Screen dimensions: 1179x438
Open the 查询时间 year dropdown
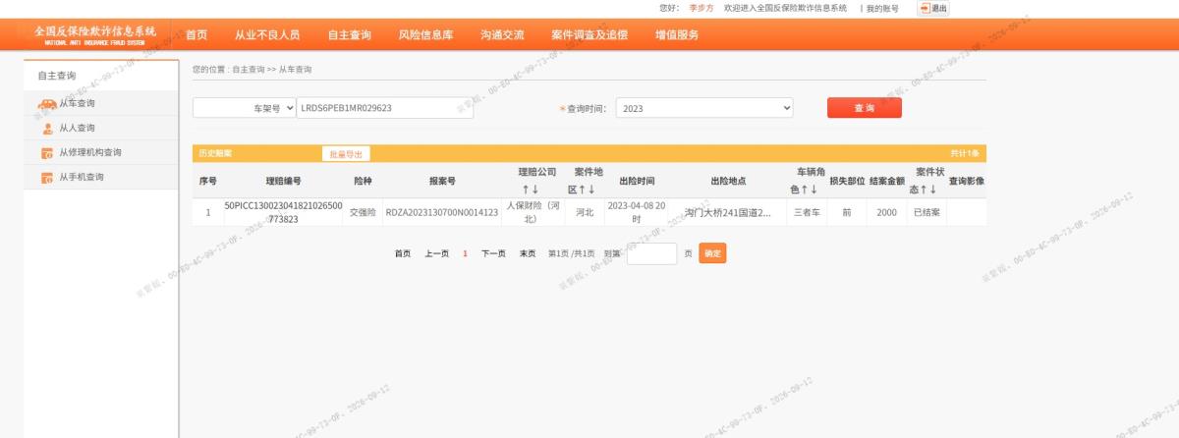(704, 108)
